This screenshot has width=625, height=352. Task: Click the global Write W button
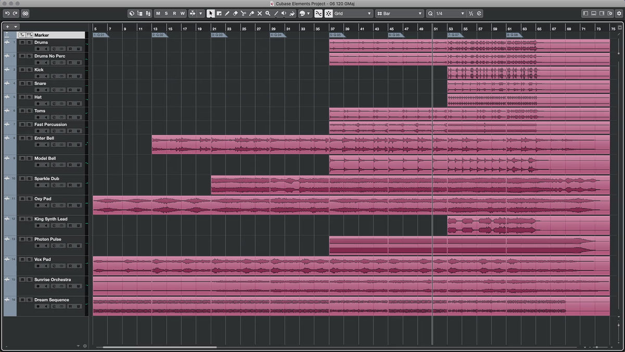coord(182,14)
